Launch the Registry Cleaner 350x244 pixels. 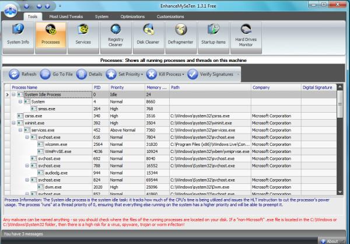coord(116,34)
